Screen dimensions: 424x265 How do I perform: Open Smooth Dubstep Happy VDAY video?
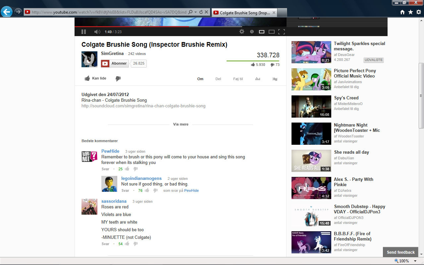pyautogui.click(x=359, y=209)
